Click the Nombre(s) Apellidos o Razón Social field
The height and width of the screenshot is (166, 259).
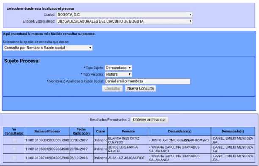point(147,82)
